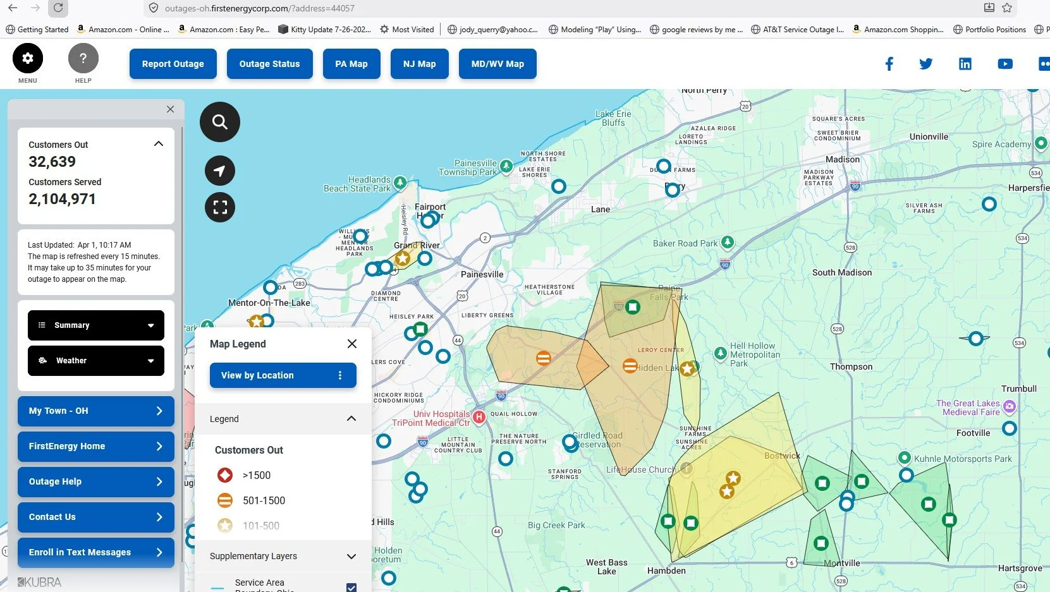Reload the page with refresh button
This screenshot has height=592, width=1050.
tap(58, 8)
